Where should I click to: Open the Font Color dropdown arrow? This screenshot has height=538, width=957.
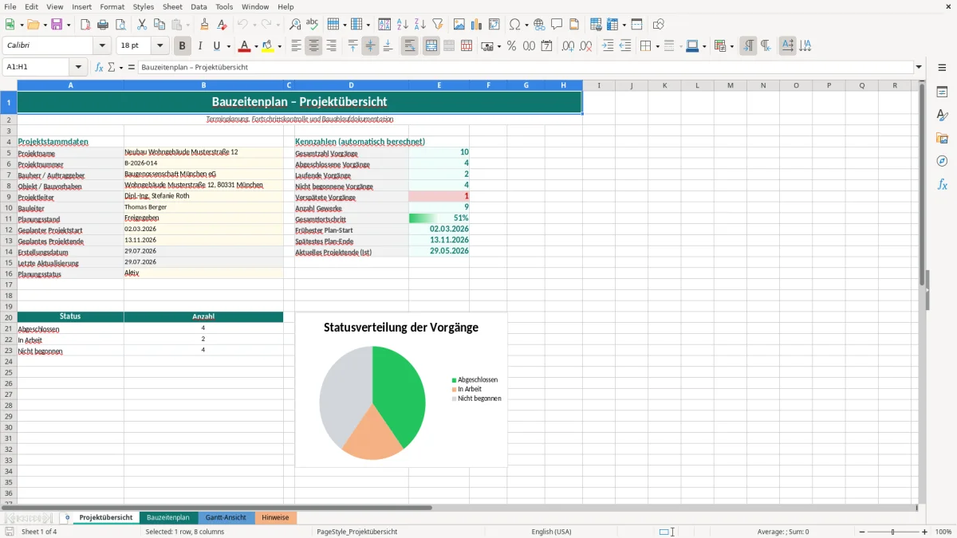coord(256,46)
